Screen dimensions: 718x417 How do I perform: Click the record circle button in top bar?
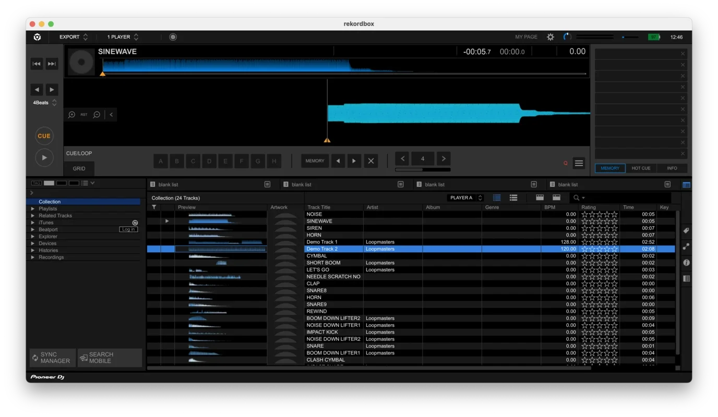173,37
